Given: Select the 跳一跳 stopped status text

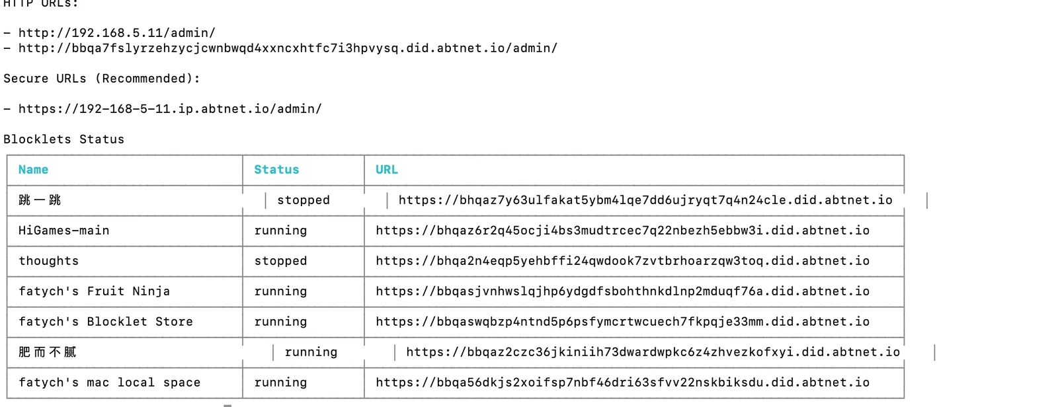Looking at the screenshot, I should [303, 200].
